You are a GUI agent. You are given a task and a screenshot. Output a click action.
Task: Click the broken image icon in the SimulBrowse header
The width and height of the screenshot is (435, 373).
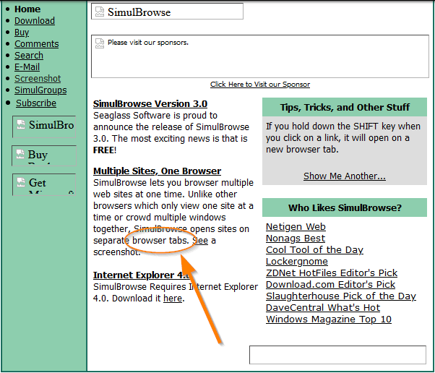100,12
